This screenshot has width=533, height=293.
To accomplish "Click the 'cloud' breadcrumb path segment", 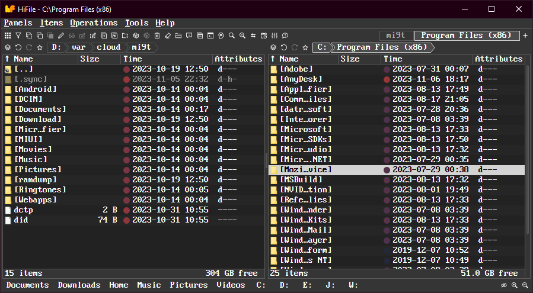I will tap(108, 47).
